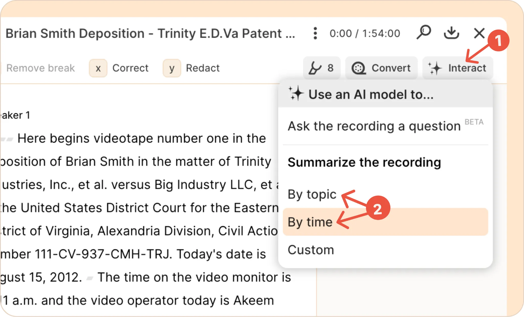
Task: Click the Correct shortcut x key
Action: coord(98,68)
